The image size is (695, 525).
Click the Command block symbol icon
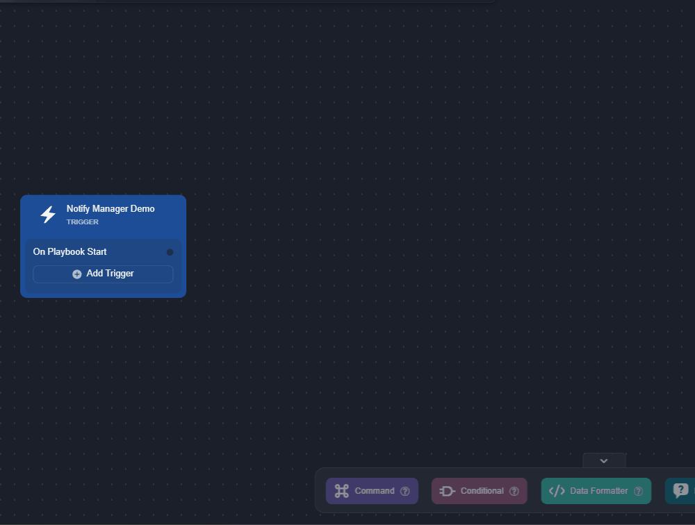[342, 491]
